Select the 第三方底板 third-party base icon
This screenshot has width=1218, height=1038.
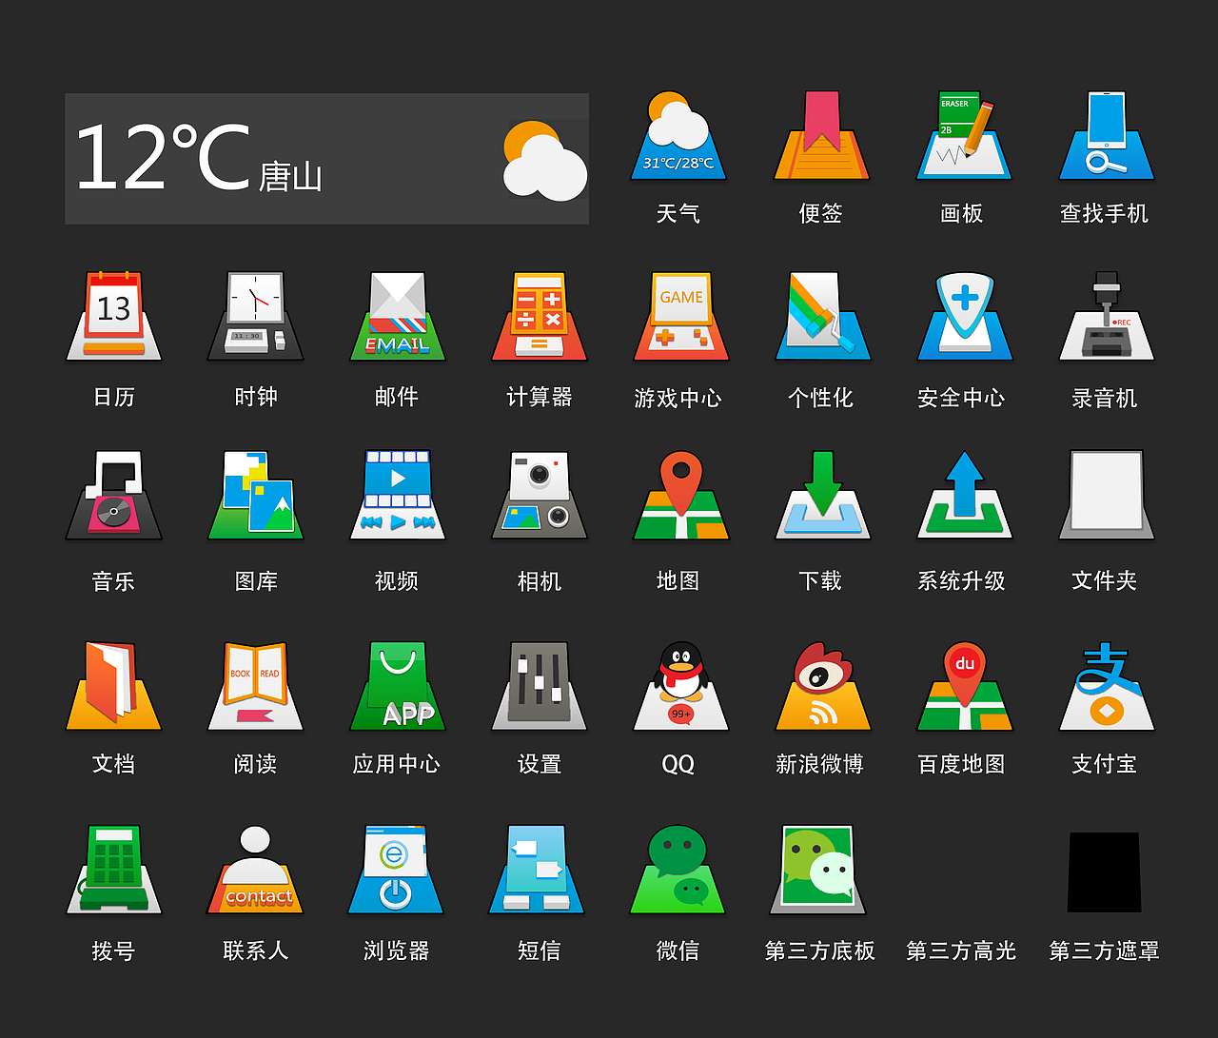(819, 870)
